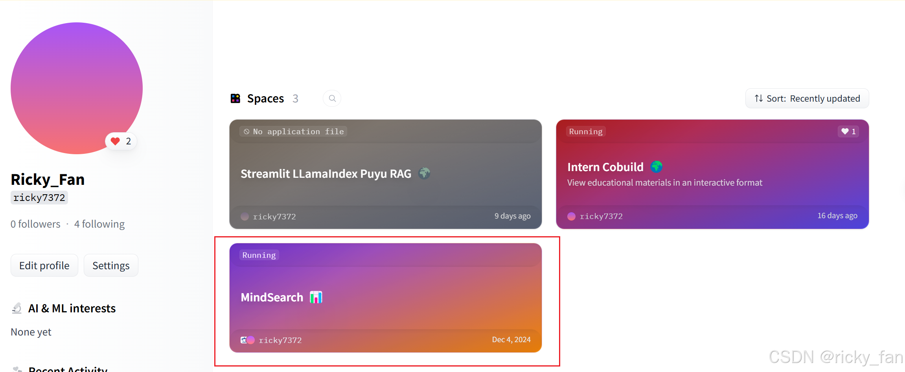This screenshot has height=372, width=905.
Task: Click the No application file badge
Action: click(293, 131)
